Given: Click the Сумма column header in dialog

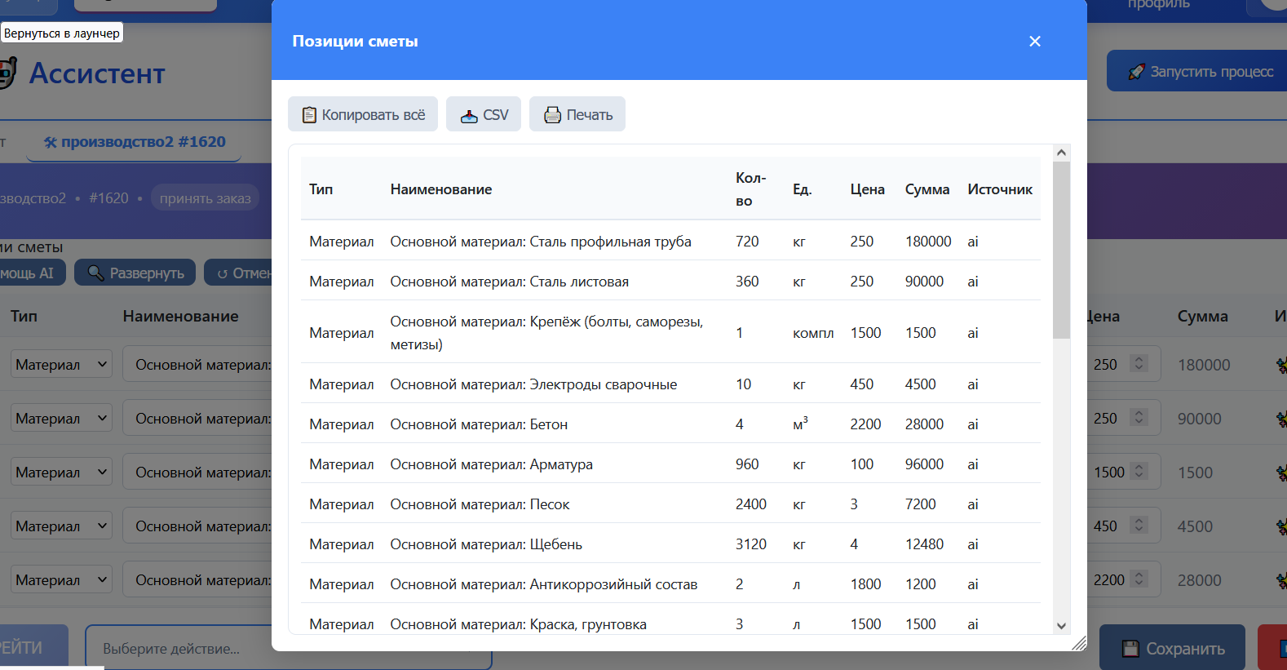Looking at the screenshot, I should 927,189.
